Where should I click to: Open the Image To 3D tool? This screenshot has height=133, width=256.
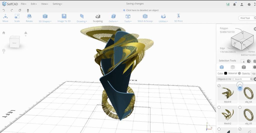(64, 18)
